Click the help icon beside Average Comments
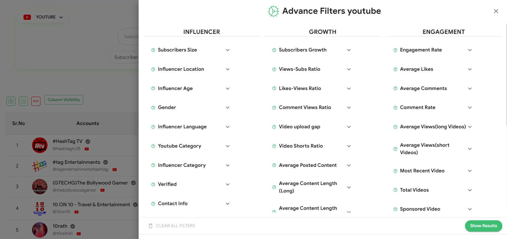 tap(395, 89)
